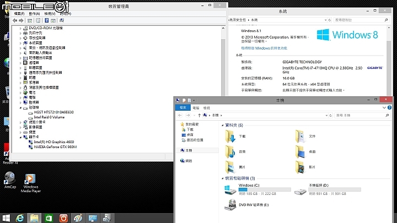397x223 pixels.
Task: Click 系統 breadcrumb in System window
Action: tap(254, 20)
